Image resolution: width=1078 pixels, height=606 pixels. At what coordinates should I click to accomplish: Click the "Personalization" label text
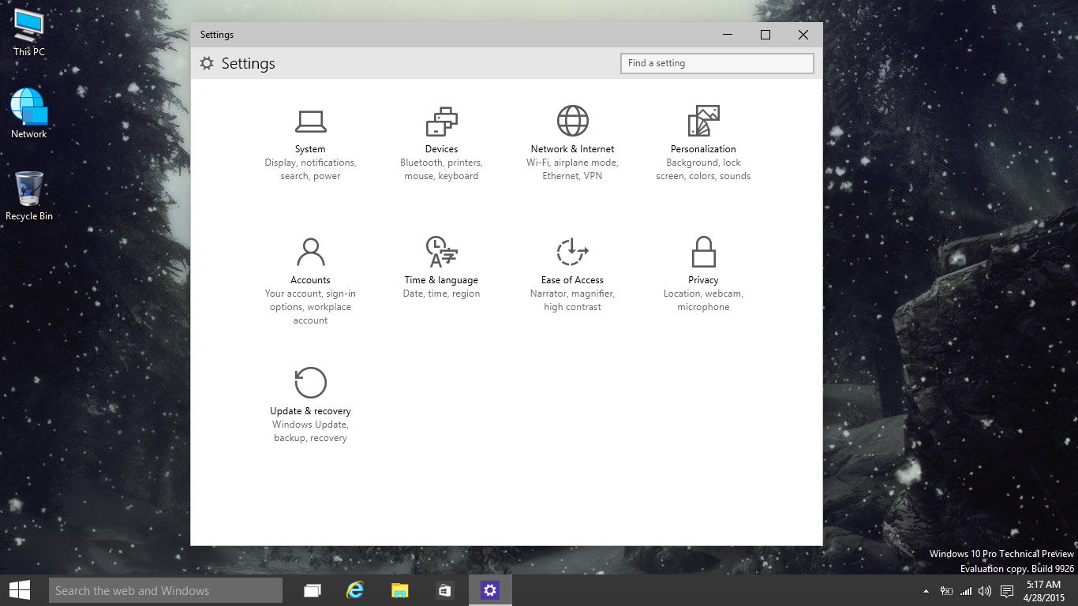703,149
